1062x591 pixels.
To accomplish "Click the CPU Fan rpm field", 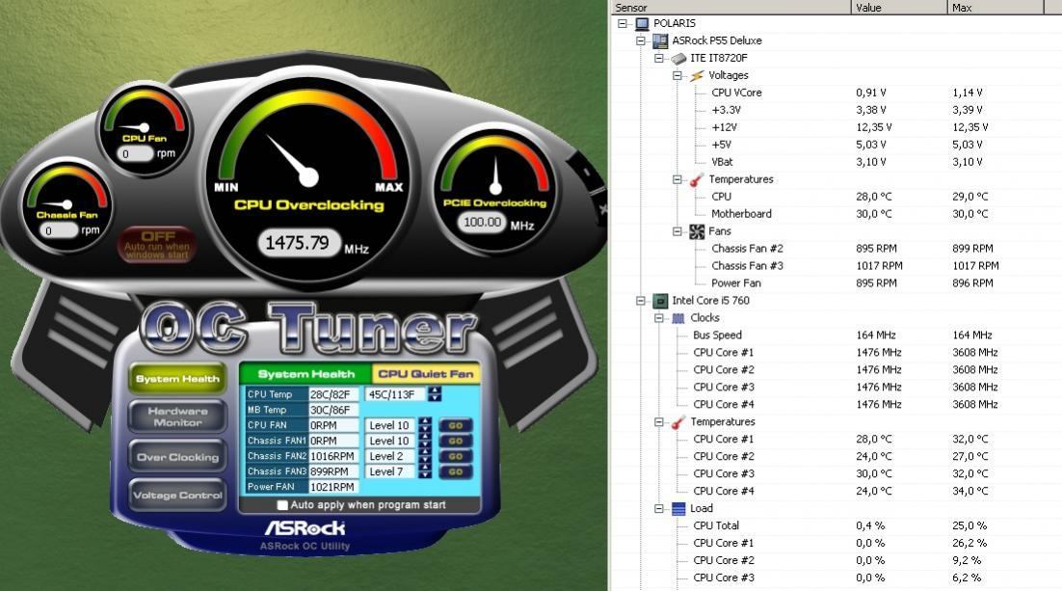I will click(134, 154).
